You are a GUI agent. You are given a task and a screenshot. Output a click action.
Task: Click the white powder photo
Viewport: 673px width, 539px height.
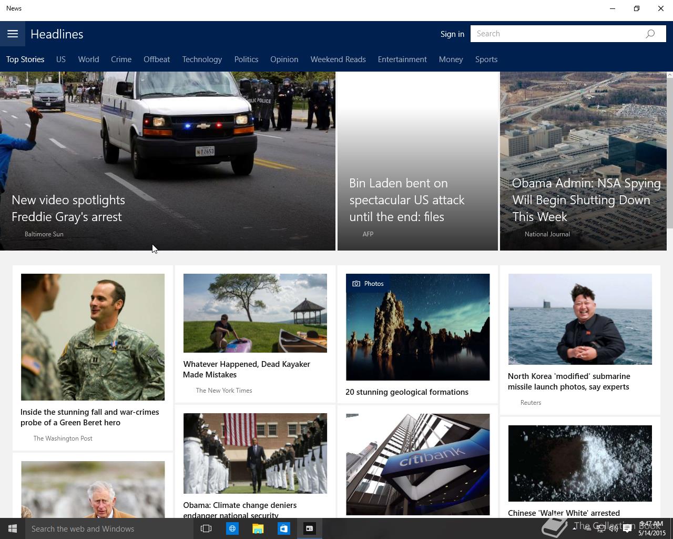[x=580, y=463]
